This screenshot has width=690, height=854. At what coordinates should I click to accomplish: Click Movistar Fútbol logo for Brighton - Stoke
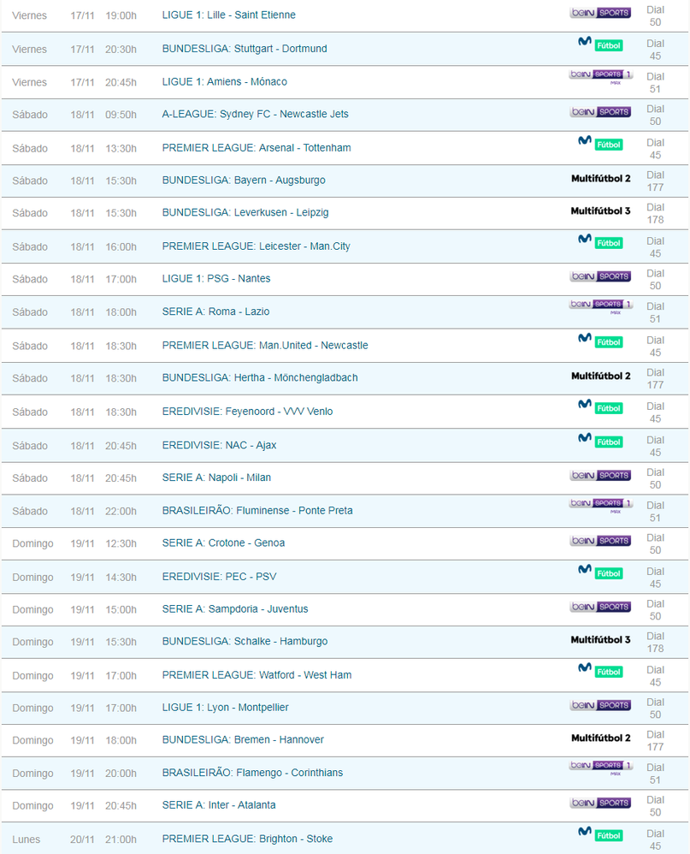pyautogui.click(x=601, y=833)
